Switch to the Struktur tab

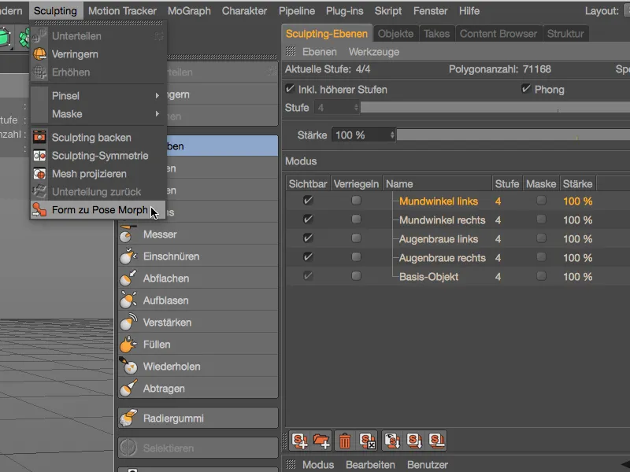click(x=565, y=34)
